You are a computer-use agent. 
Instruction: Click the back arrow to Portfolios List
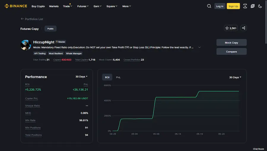[22, 19]
